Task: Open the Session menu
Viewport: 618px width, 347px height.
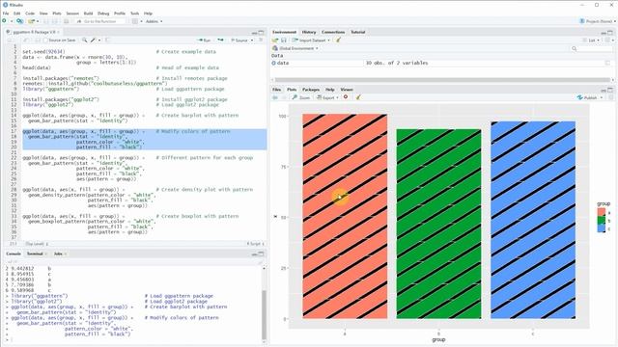Action: tap(72, 13)
